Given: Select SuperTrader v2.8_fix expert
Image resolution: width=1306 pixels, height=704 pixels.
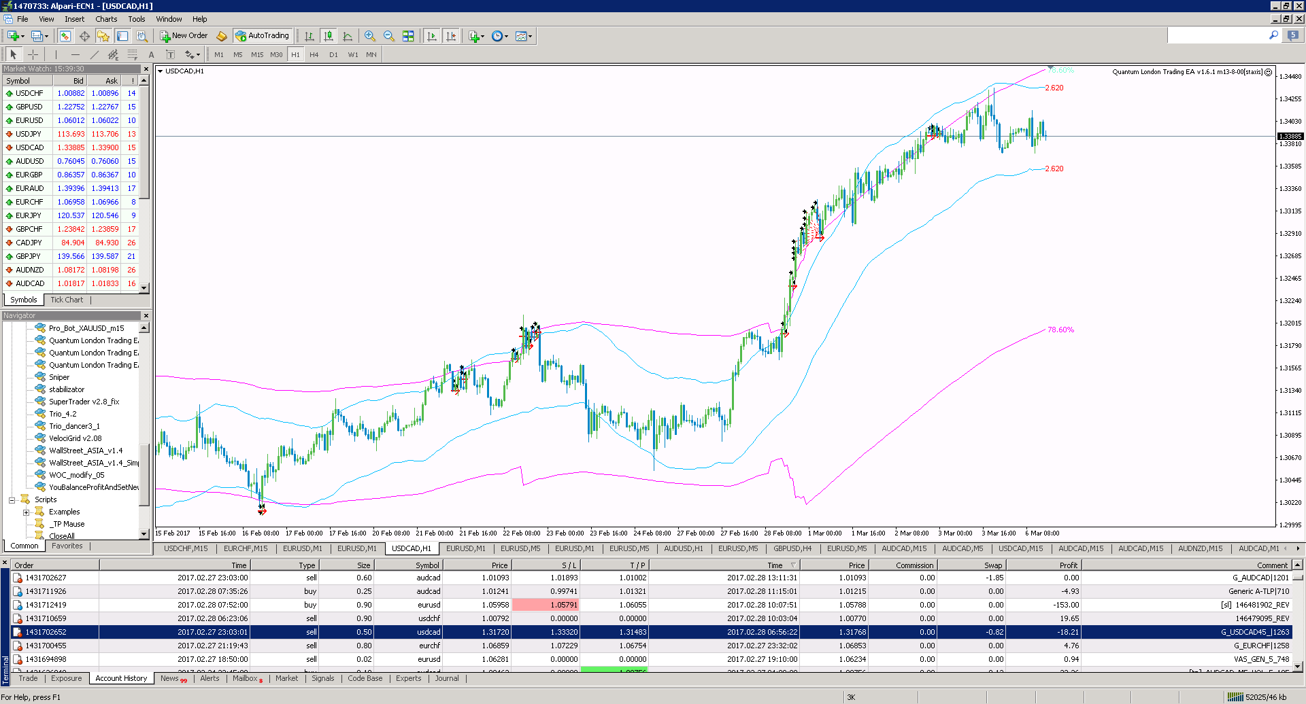Looking at the screenshot, I should pyautogui.click(x=84, y=402).
